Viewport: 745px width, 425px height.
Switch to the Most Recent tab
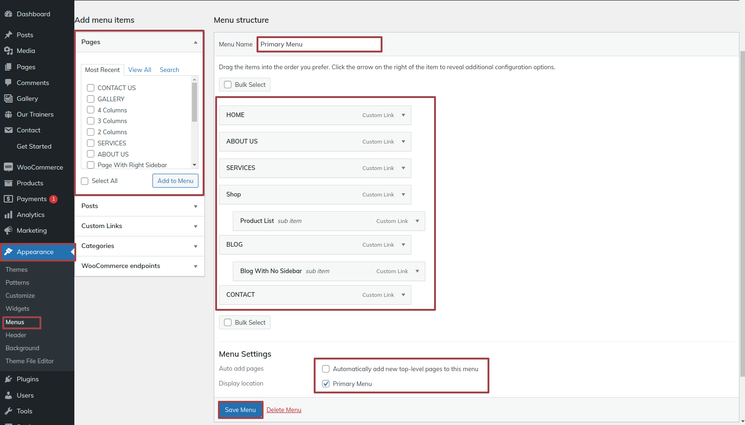coord(102,70)
